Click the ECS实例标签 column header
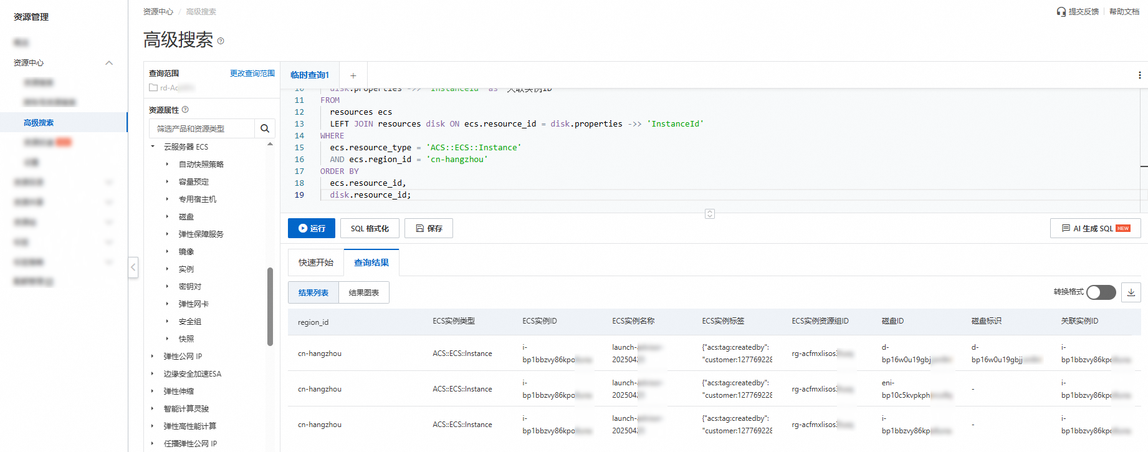The height and width of the screenshot is (452, 1148). click(x=723, y=321)
